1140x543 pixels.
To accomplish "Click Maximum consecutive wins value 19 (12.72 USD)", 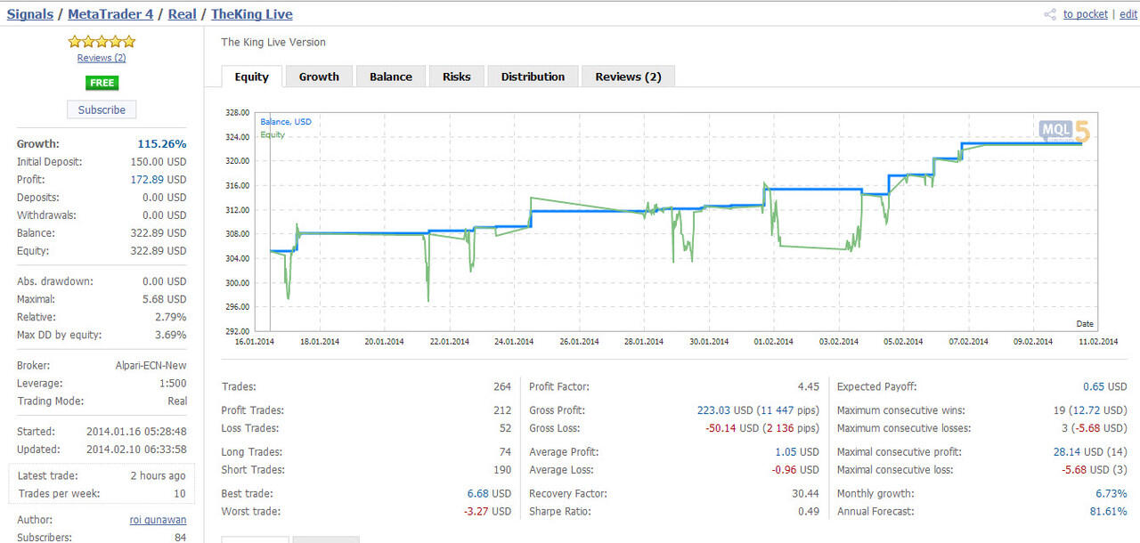I will tap(1090, 410).
